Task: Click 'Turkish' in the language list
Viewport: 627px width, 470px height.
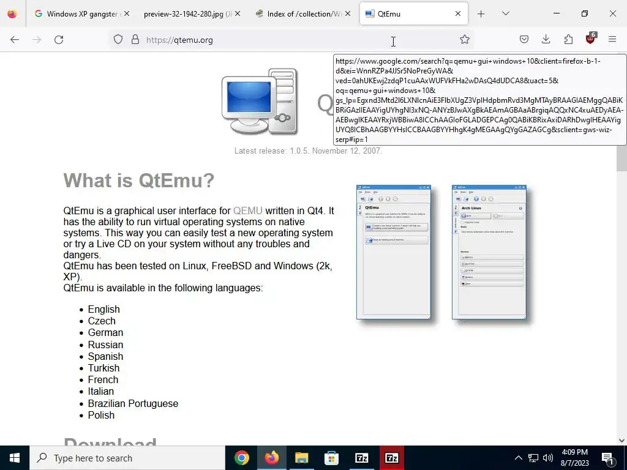Action: tap(103, 368)
